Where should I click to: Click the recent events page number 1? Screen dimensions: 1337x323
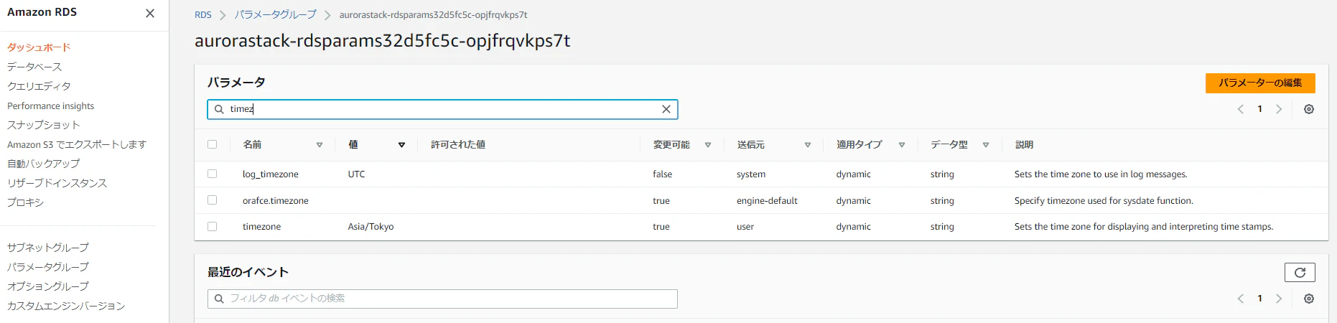coord(1259,299)
